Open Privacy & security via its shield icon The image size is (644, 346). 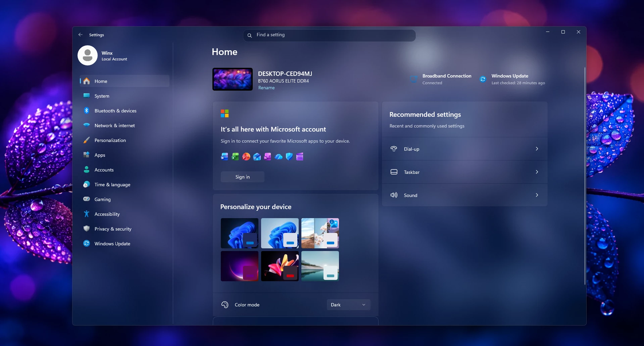[87, 229]
